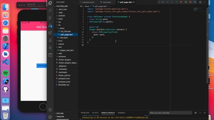The image size is (214, 120).
Task: Click the simulator home button
Action: [43, 107]
